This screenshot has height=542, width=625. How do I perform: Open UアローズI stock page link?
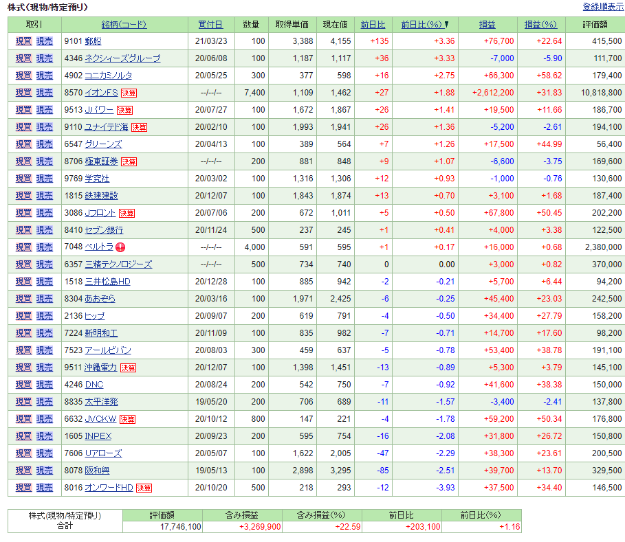[x=103, y=453]
